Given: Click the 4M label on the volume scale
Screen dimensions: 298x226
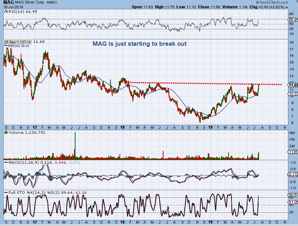Looking at the screenshot, I should point(292,133).
